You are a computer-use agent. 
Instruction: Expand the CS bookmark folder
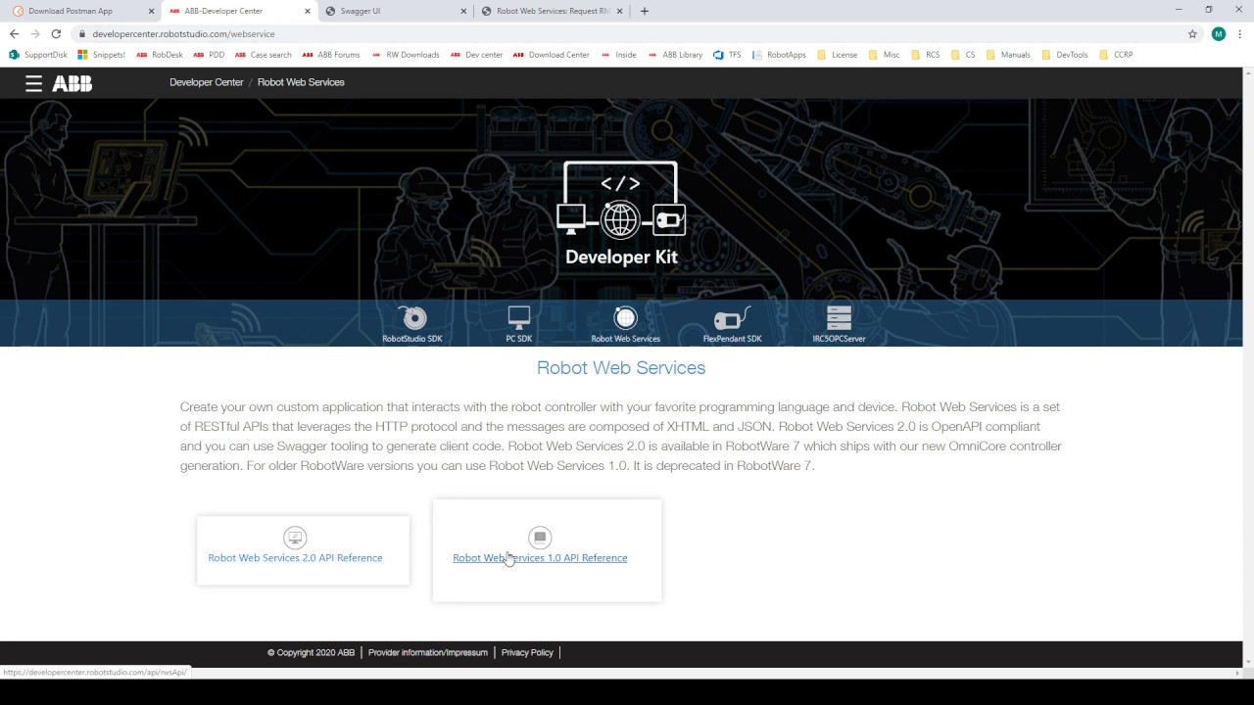click(962, 55)
